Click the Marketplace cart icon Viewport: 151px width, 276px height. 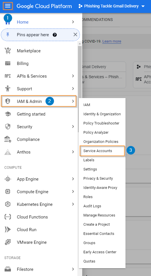click(x=8, y=51)
